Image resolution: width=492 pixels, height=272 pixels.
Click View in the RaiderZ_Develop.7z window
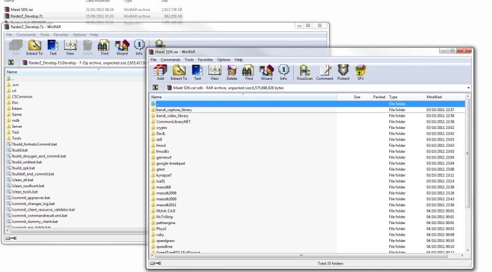pos(70,48)
